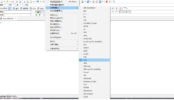Click the Print Preview icon
174x100 pixels.
(20, 2)
